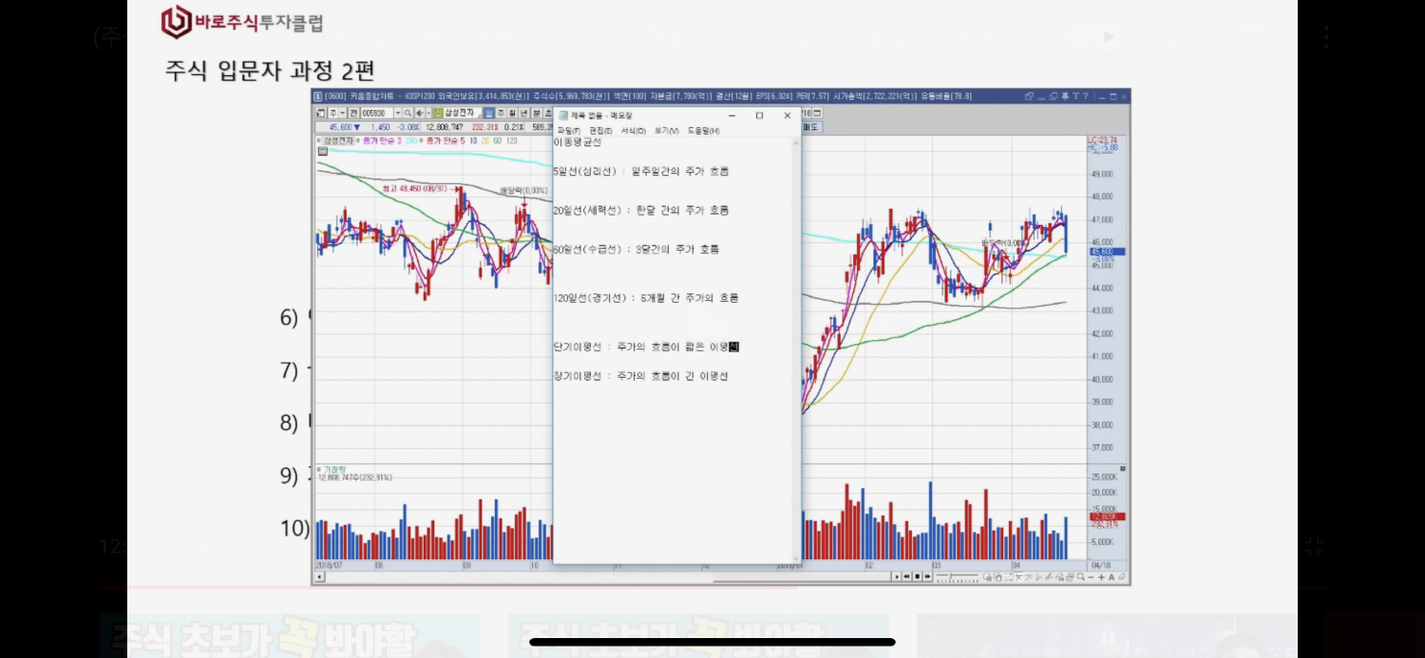Image resolution: width=1425 pixels, height=658 pixels.
Task: Close the Notepad memo window
Action: point(787,115)
